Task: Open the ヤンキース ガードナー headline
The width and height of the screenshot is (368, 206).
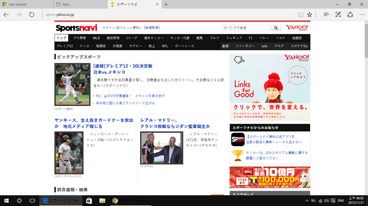Action: tap(94, 123)
